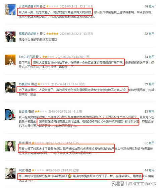The width and height of the screenshot is (160, 188).
Task: Go to The9-龙丹妮 profile link
Action: click(x=27, y=57)
